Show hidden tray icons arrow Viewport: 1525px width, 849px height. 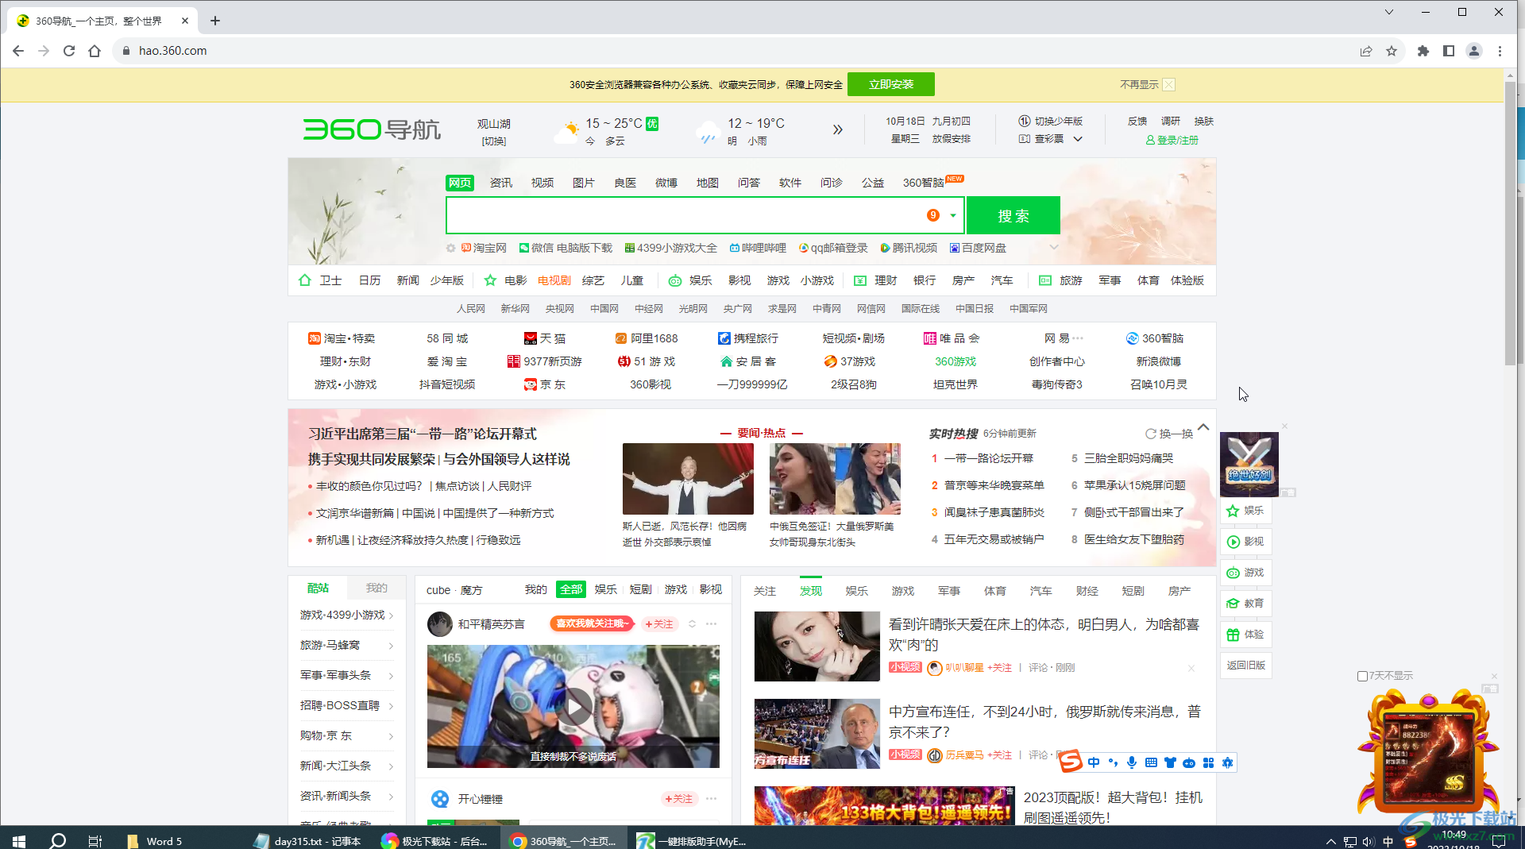pos(1331,841)
